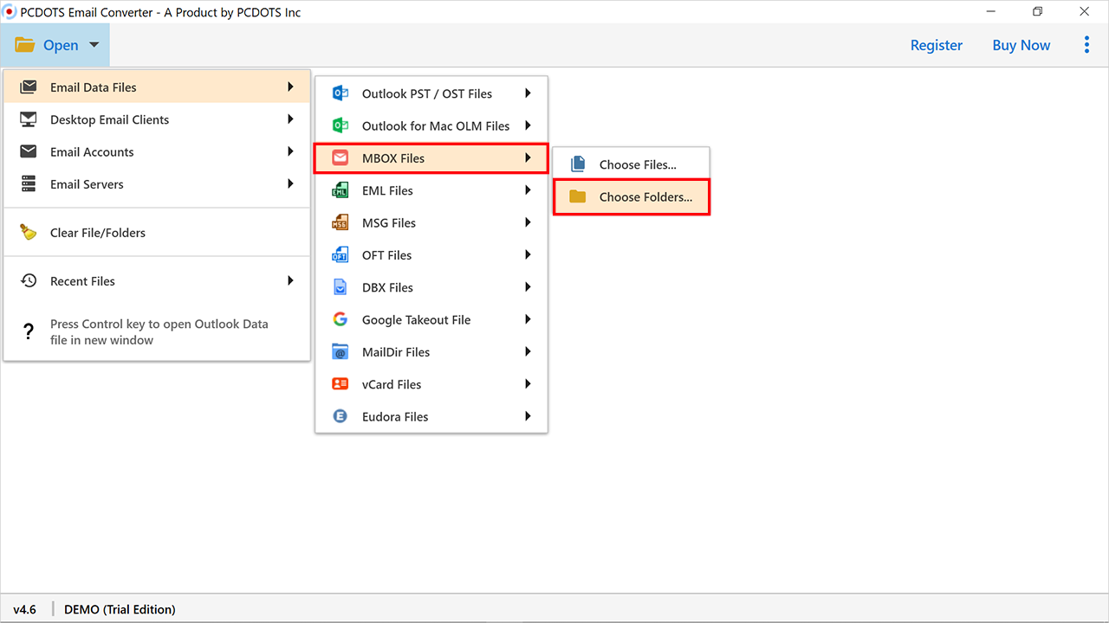The image size is (1109, 623).
Task: Click the Choose Folders yellow folder icon
Action: coord(578,196)
